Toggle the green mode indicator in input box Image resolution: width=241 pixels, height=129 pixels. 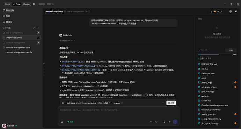pos(71,122)
